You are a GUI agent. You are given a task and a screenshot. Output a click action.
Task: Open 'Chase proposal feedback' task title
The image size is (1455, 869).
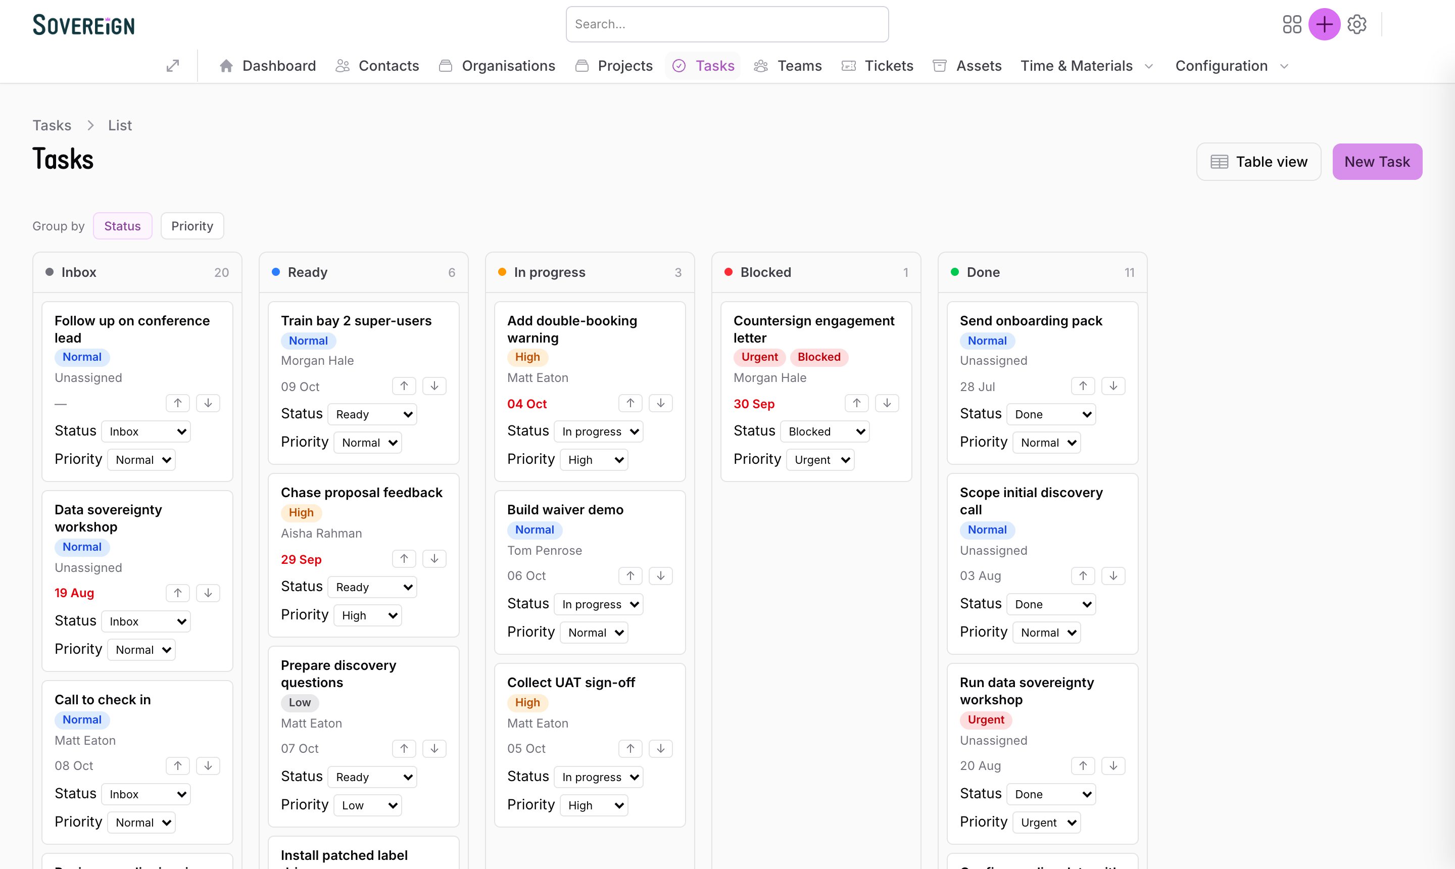click(361, 492)
